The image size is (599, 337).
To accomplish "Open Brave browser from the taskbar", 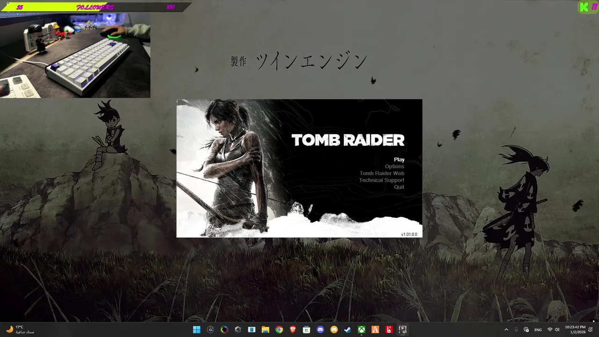I will coord(293,330).
